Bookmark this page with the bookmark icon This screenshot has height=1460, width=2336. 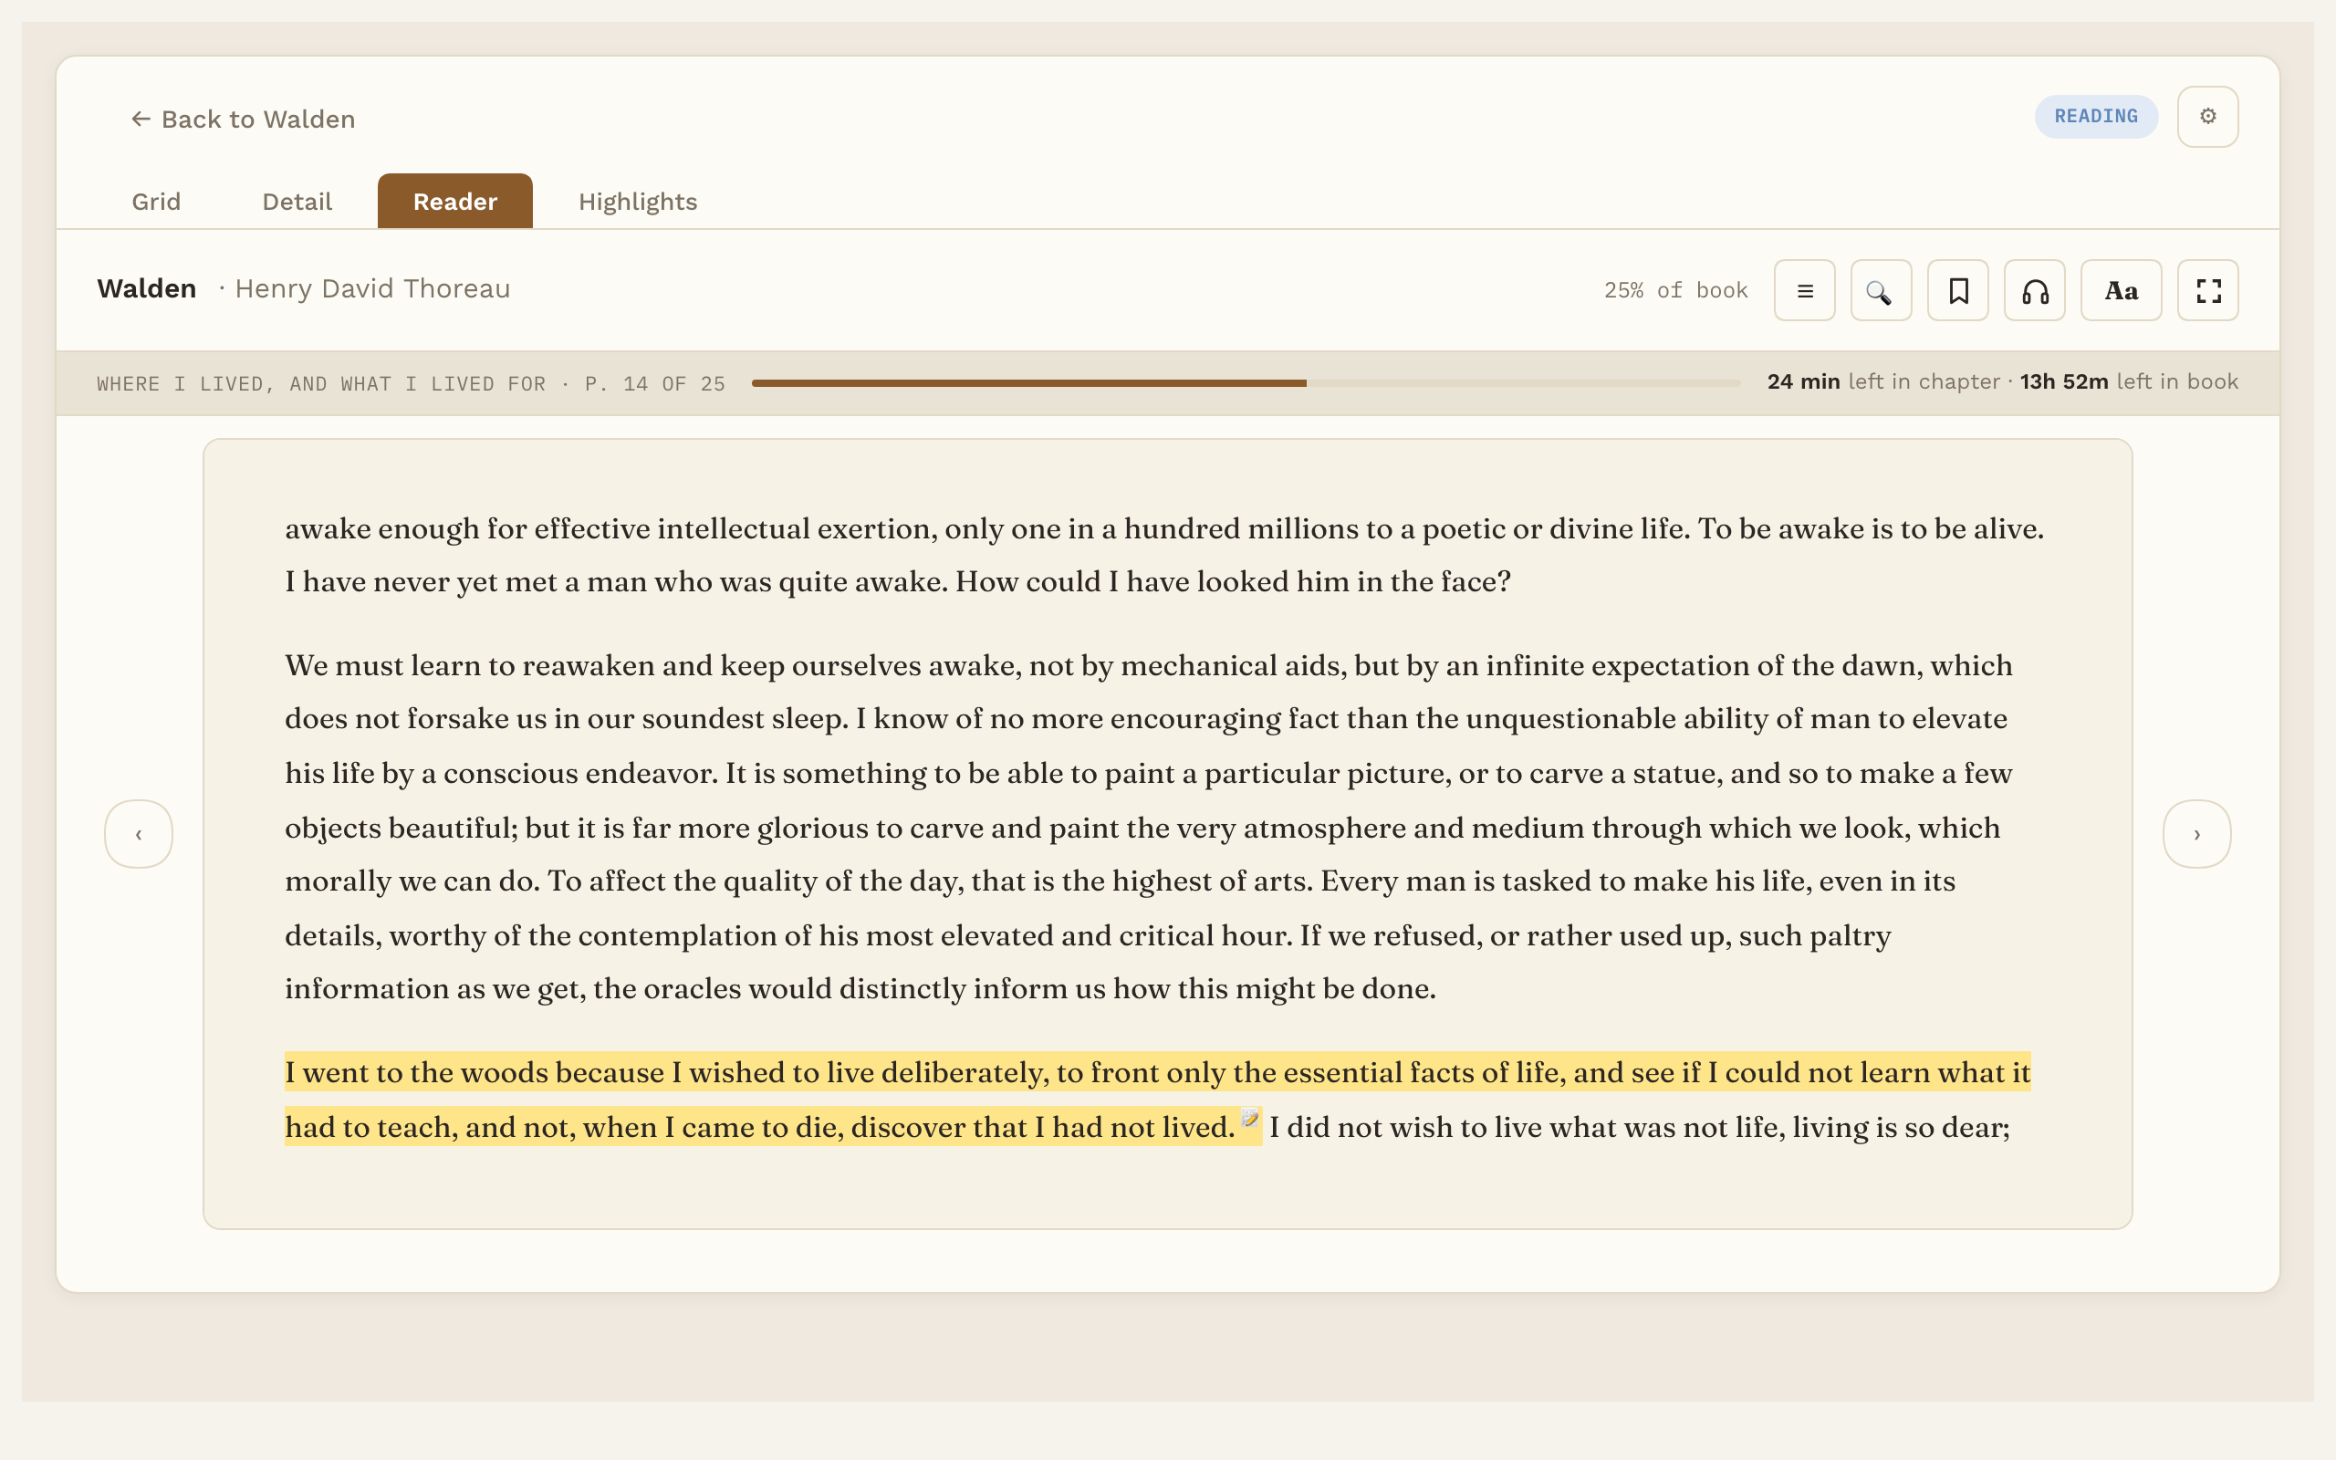point(1957,291)
